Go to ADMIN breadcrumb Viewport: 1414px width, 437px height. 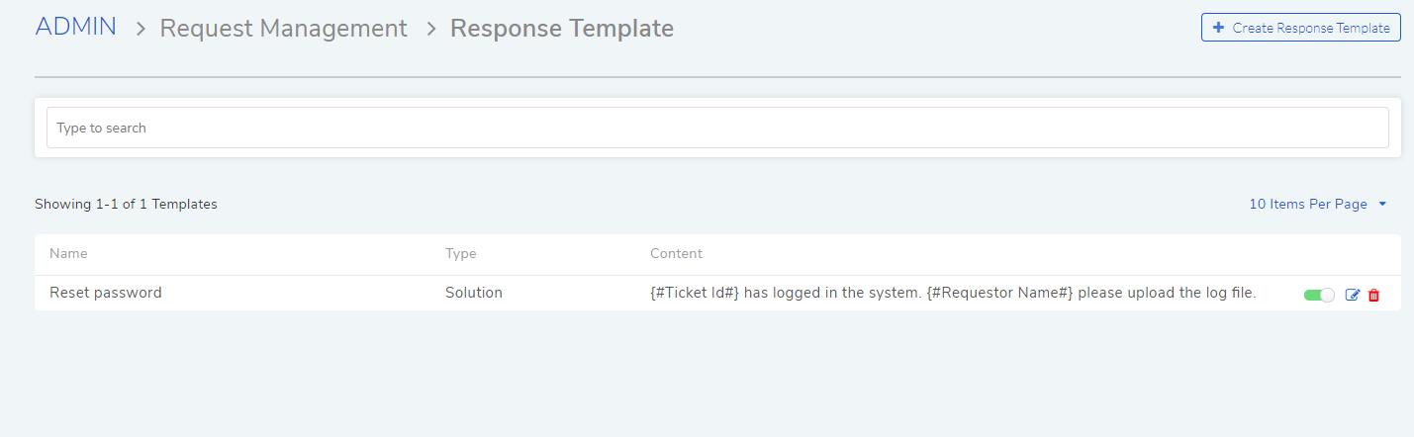76,28
